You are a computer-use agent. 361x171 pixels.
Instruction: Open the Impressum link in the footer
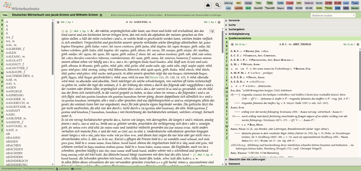point(63,169)
